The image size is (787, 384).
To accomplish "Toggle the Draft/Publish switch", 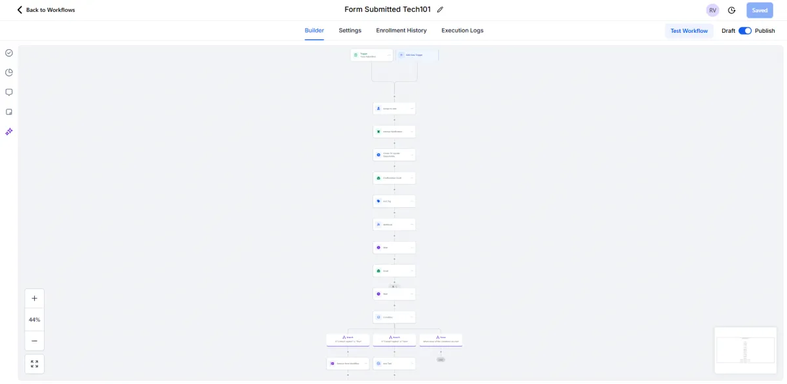I will [x=745, y=31].
